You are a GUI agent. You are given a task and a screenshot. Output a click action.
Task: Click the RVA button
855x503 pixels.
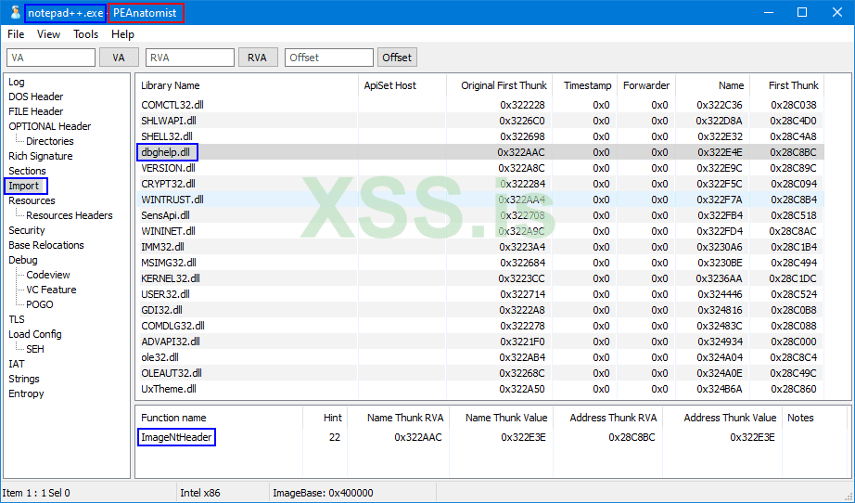[258, 58]
